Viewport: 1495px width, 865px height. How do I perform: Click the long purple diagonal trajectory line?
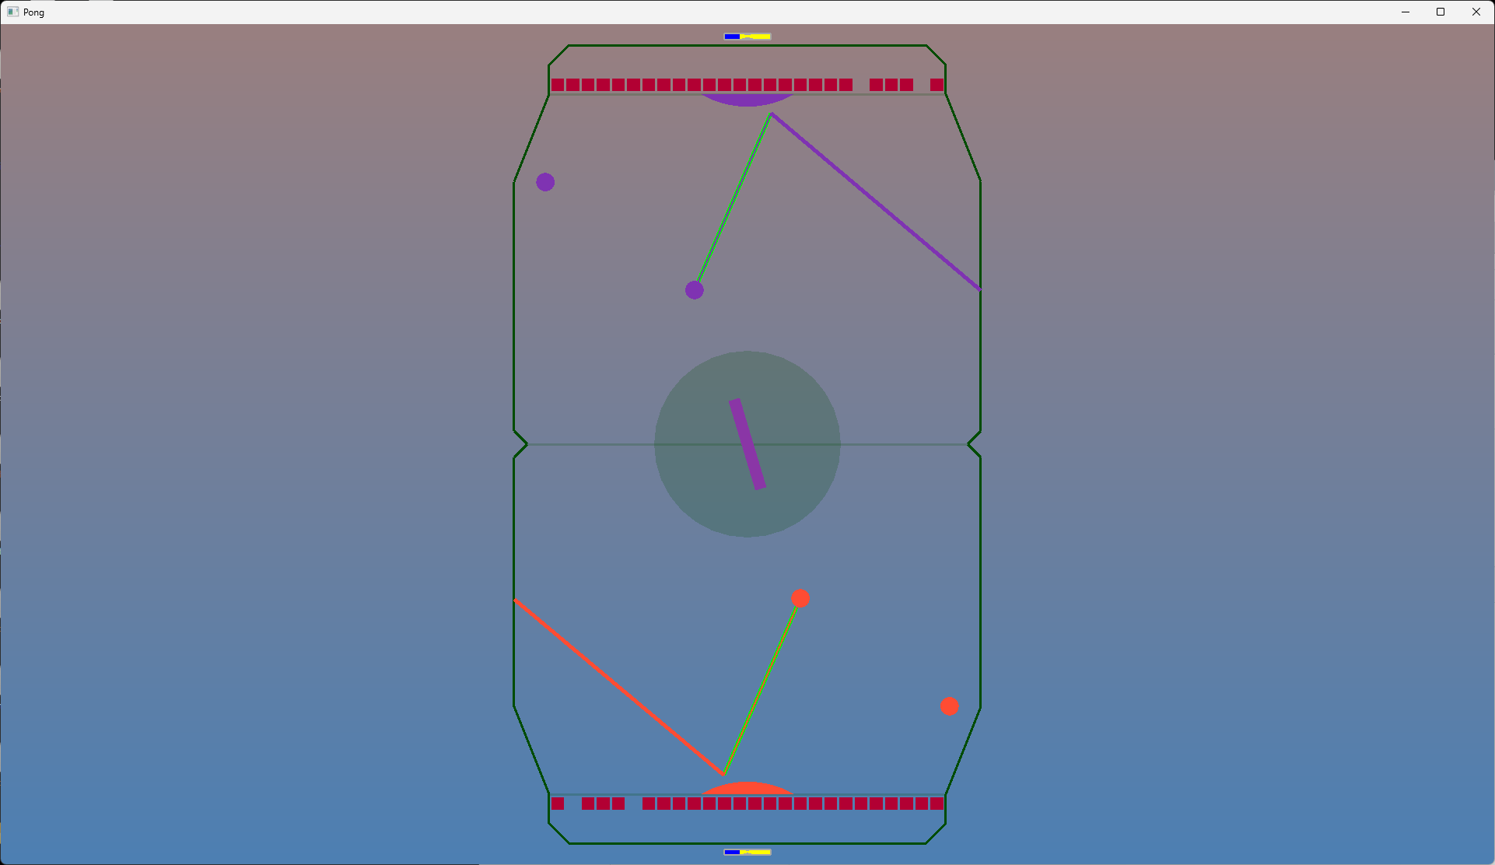point(875,201)
